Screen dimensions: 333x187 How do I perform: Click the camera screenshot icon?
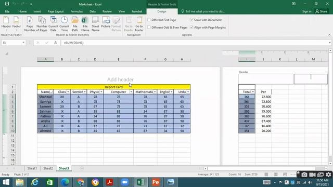pyautogui.click(x=304, y=175)
